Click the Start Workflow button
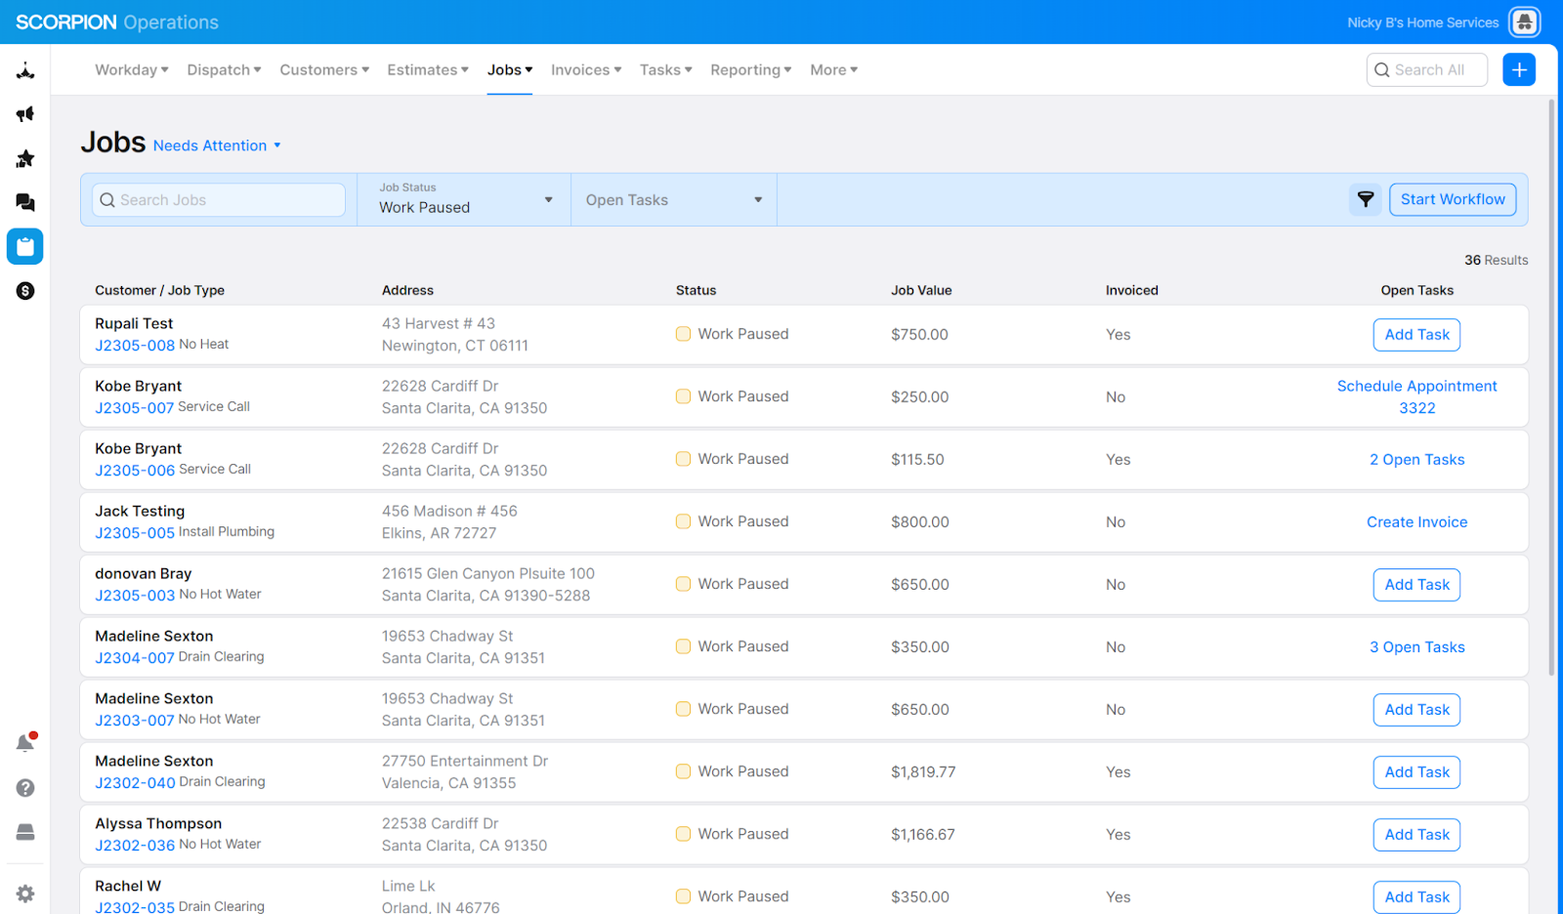Image resolution: width=1563 pixels, height=914 pixels. pyautogui.click(x=1453, y=199)
